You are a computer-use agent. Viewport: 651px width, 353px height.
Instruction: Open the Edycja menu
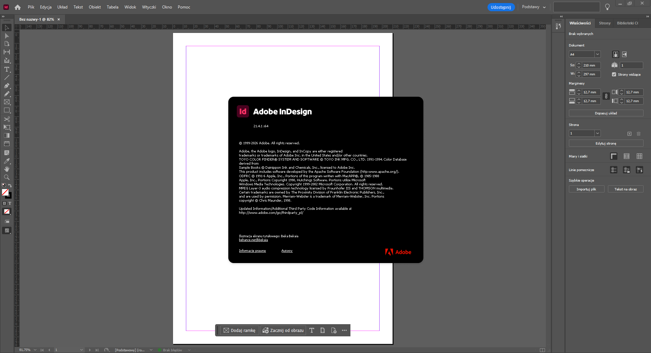45,7
